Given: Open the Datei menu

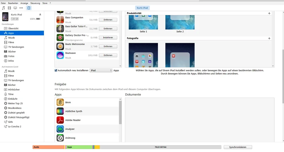Looking at the screenshot, I should click(3, 3).
